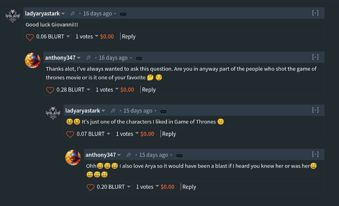Reply to the "Good luck Giovanni" comment
The height and width of the screenshot is (206, 339).
tap(129, 37)
